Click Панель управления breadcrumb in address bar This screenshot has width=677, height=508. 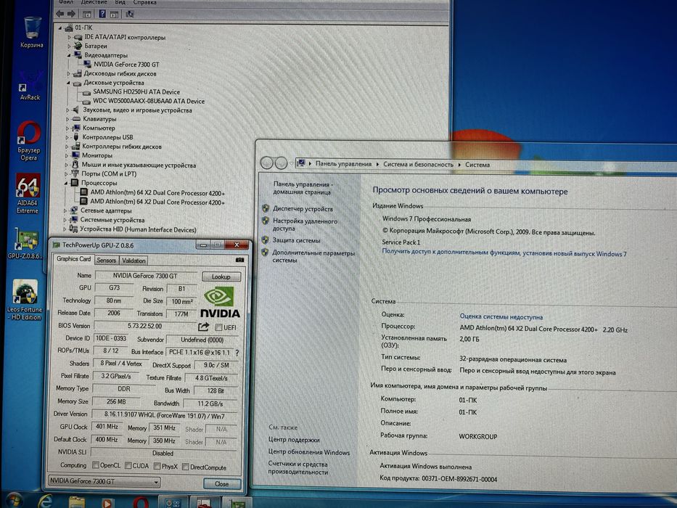343,164
